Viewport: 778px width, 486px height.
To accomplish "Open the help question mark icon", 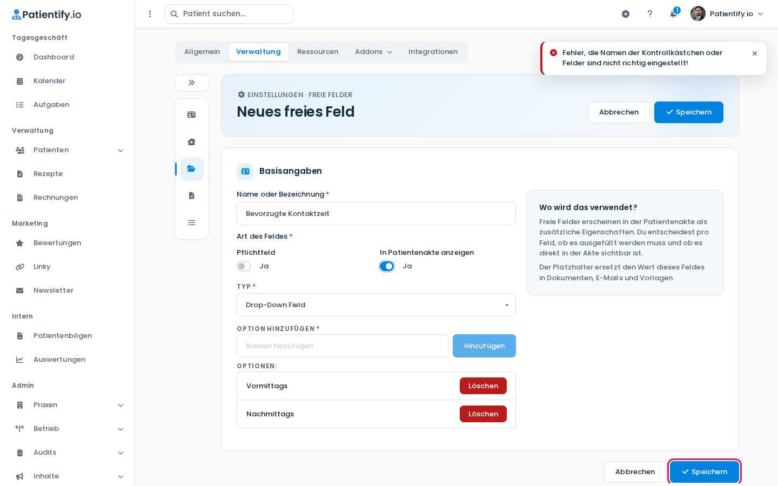I will point(650,14).
